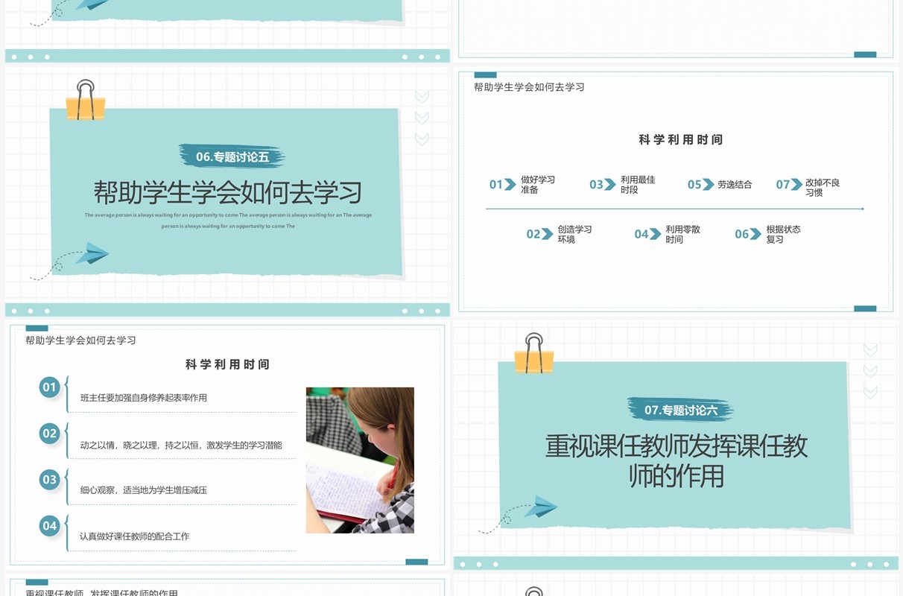
Task: Click the line 细心观察，适当地为学生增压减压
Action: [144, 490]
